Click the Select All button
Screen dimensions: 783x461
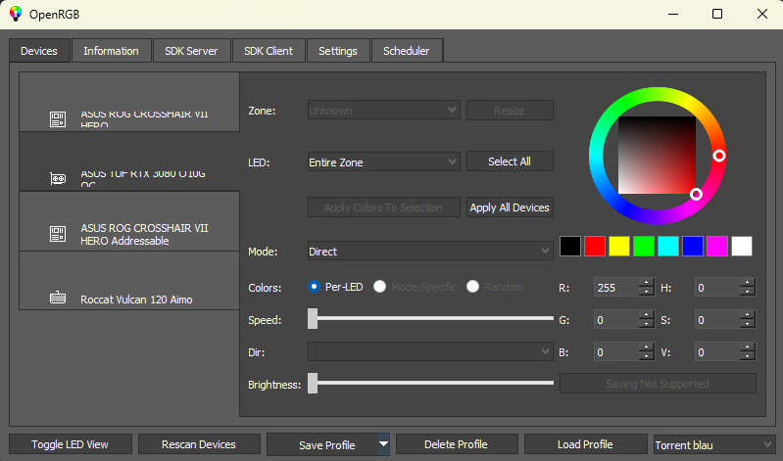tap(510, 161)
